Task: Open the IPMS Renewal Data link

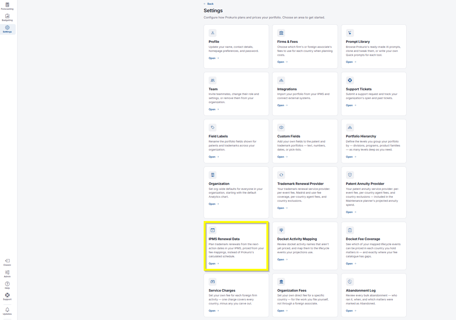Action: (x=214, y=264)
